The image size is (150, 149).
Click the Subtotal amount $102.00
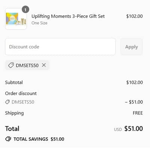pos(134,83)
